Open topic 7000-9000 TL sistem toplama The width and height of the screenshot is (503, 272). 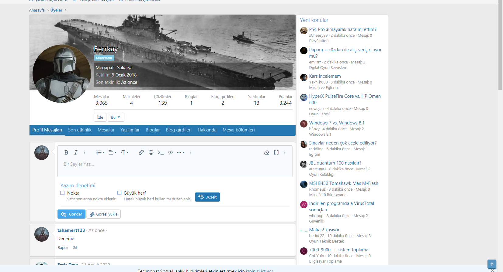tap(338, 250)
